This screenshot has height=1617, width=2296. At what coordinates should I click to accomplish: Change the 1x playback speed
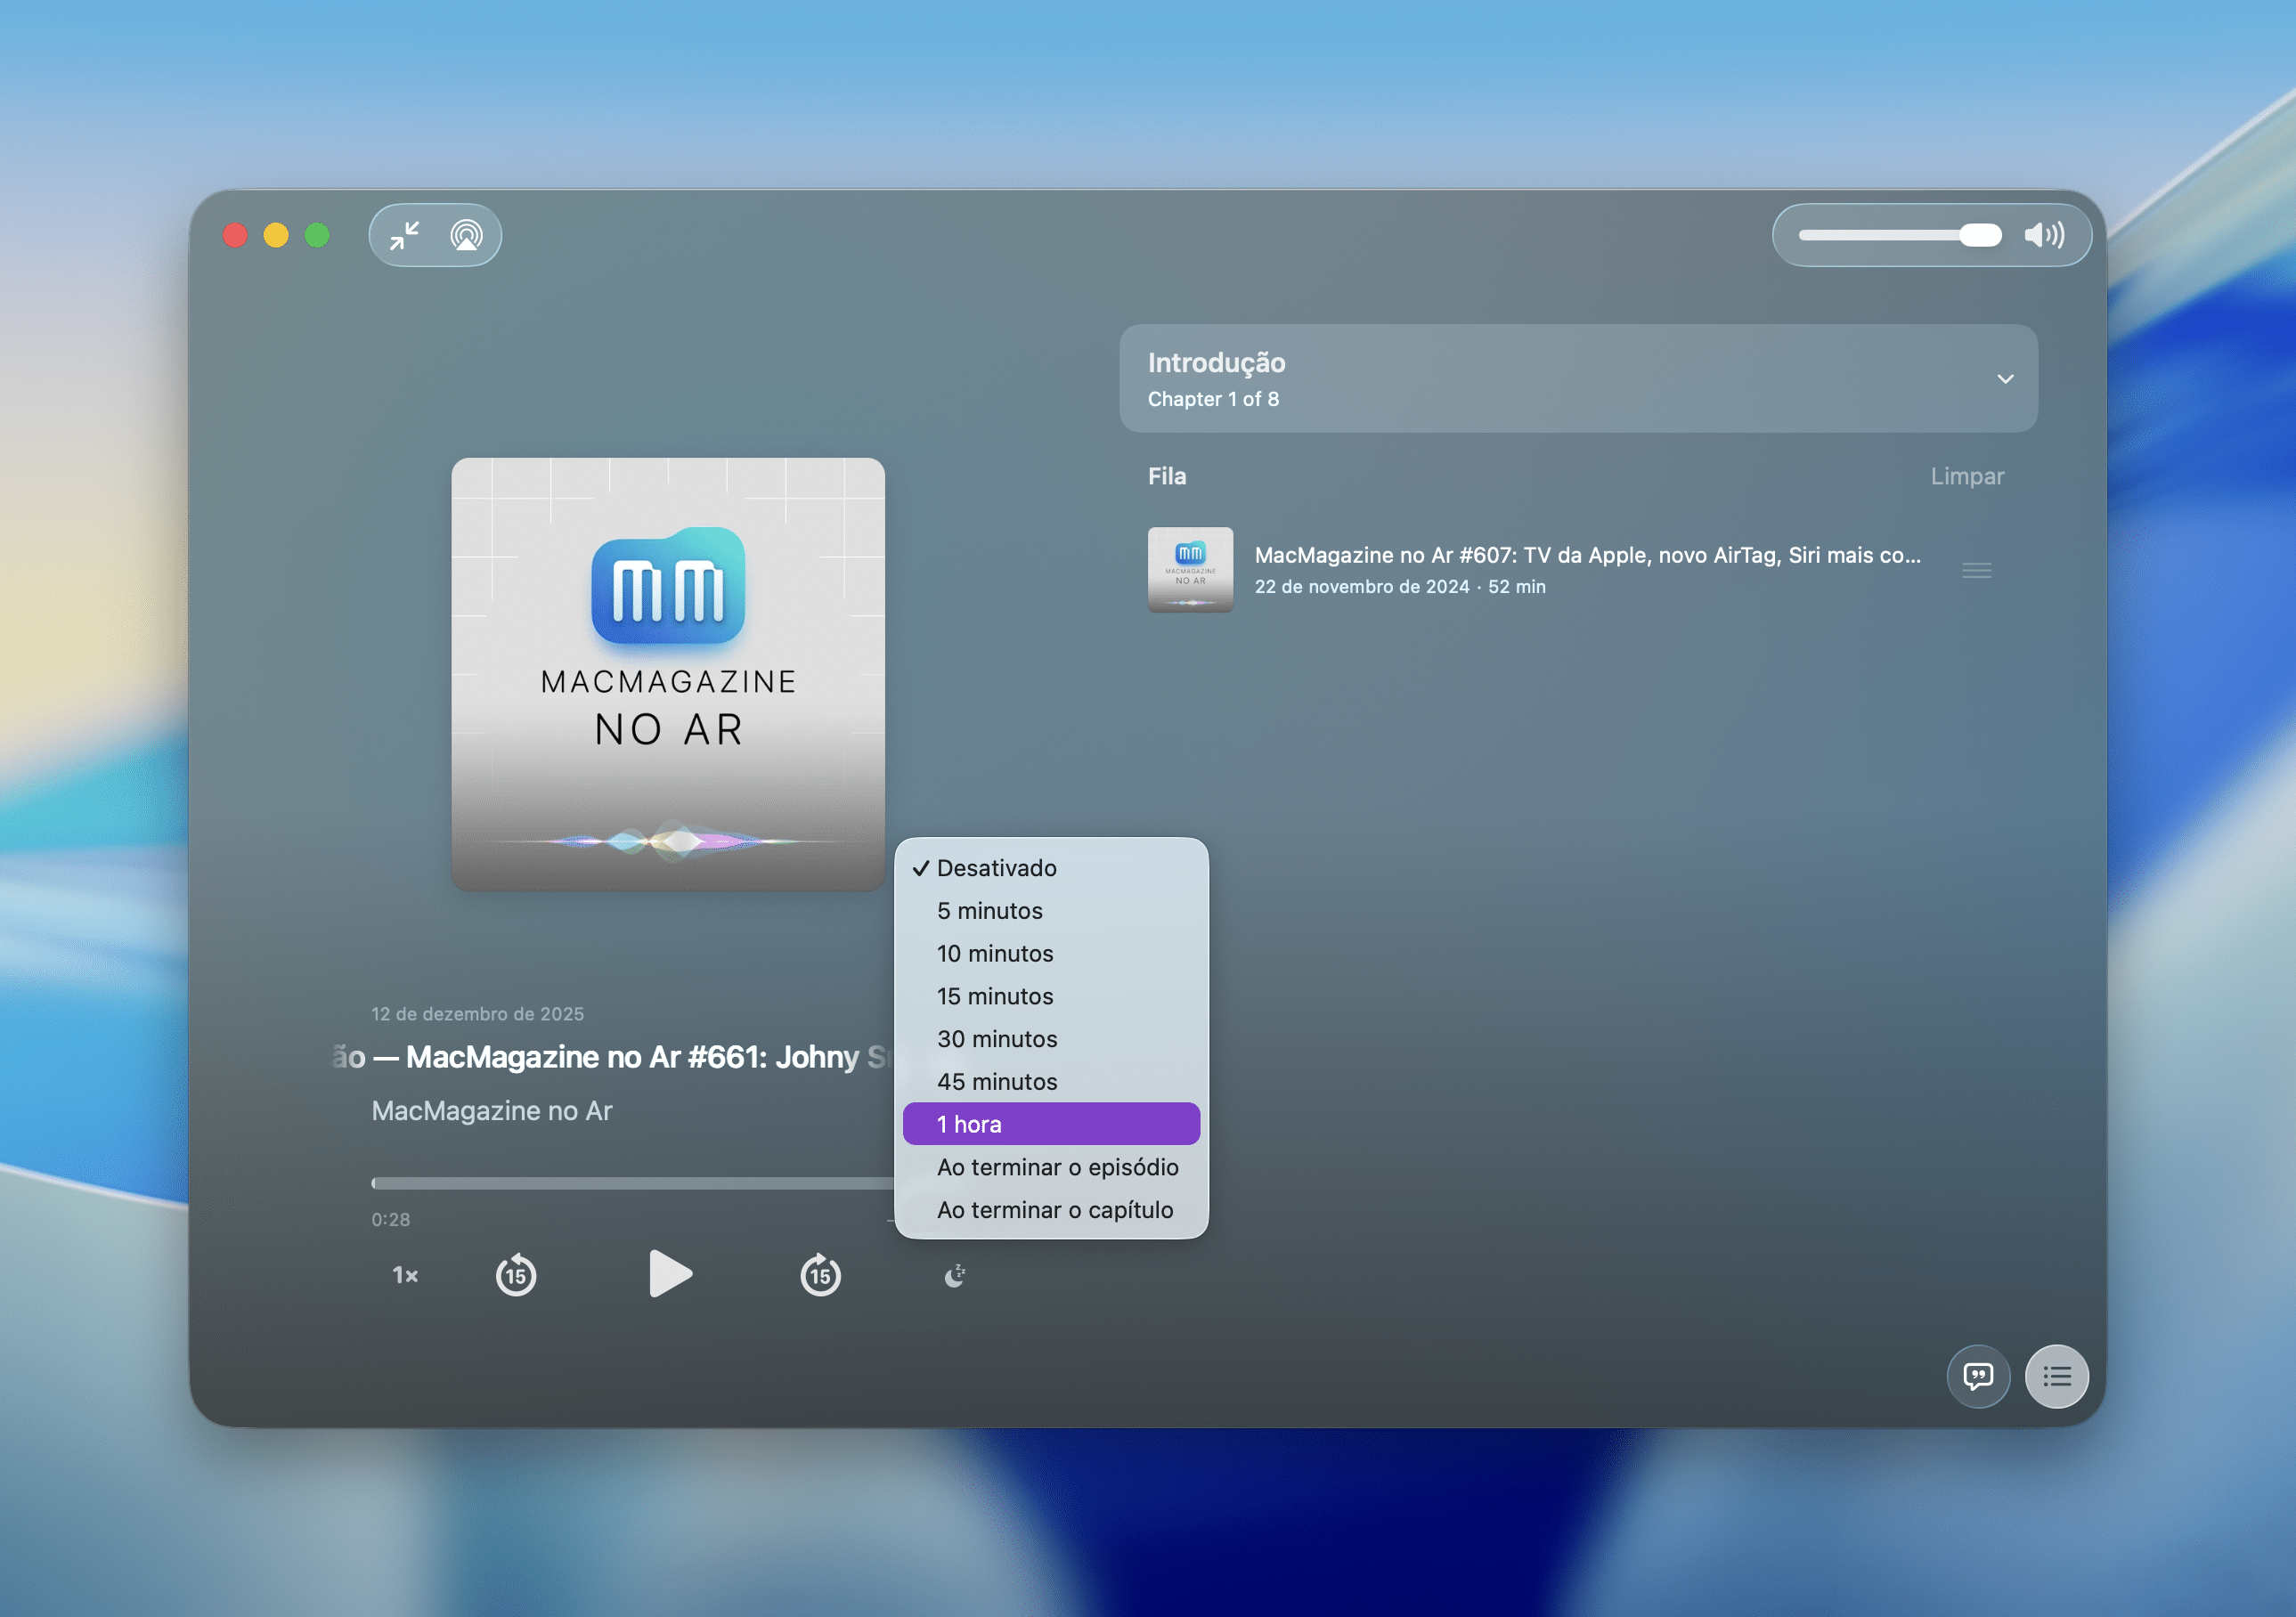(405, 1275)
